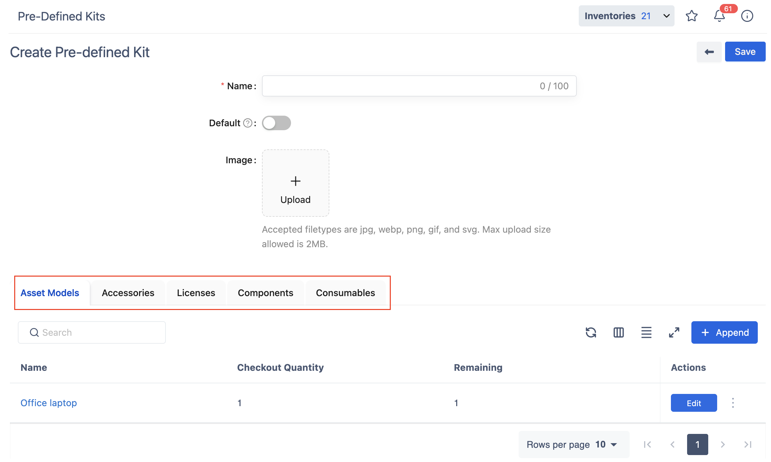Click the favorites star icon
771x462 pixels.
691,16
